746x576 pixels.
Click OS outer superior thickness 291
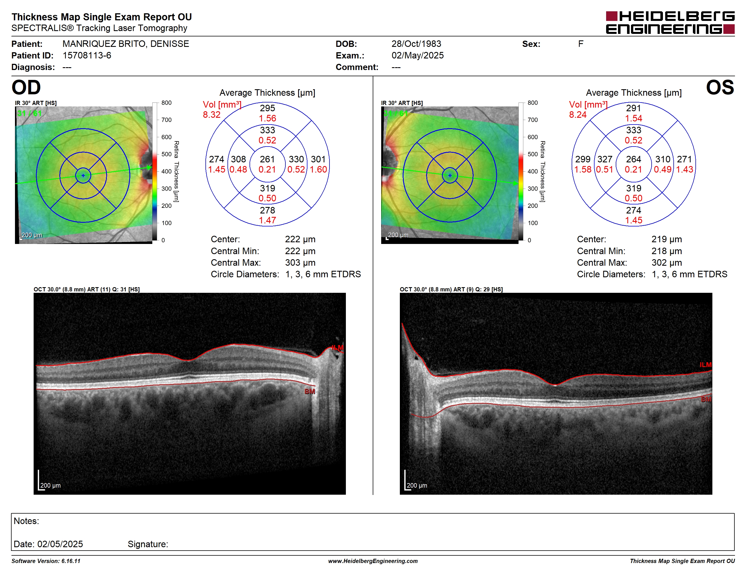point(633,108)
